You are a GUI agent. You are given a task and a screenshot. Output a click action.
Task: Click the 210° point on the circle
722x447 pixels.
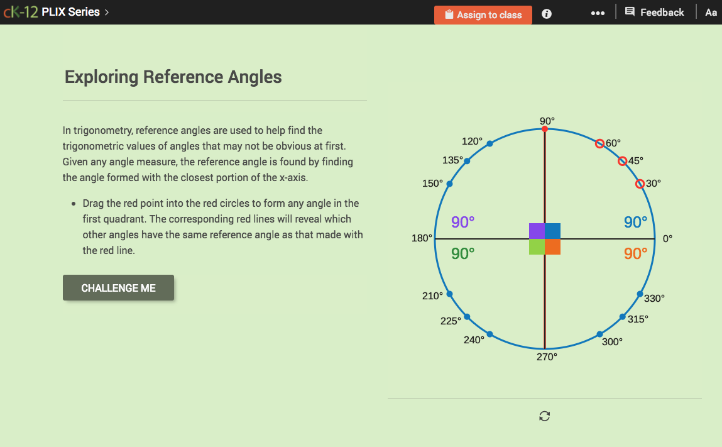click(449, 294)
